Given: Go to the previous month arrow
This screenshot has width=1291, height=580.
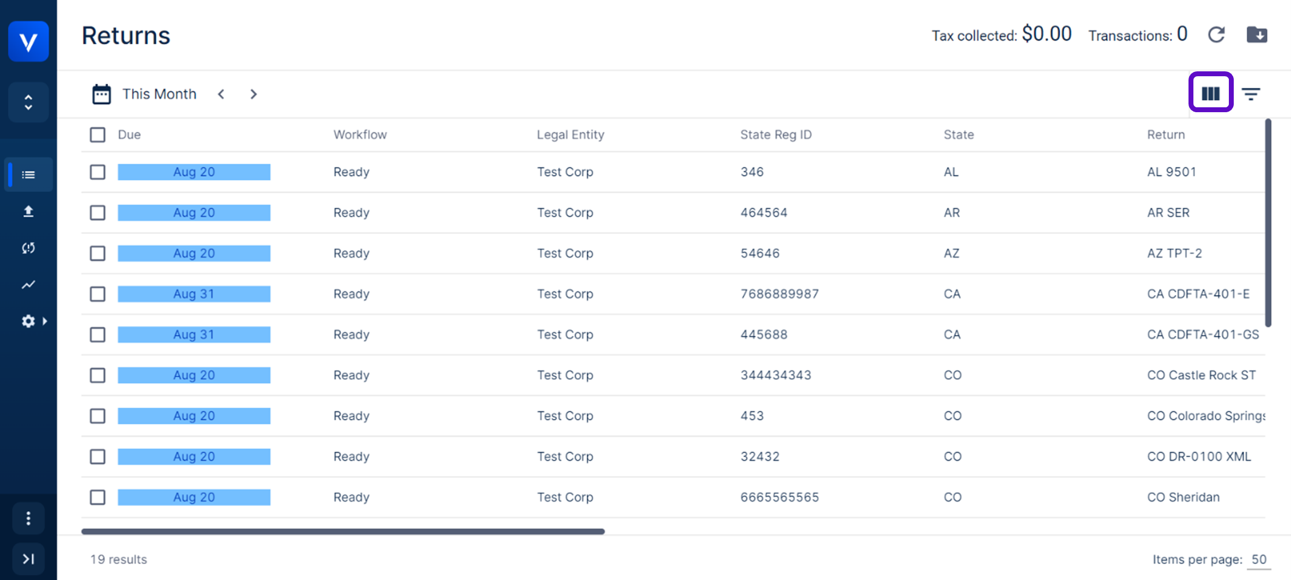Looking at the screenshot, I should click(x=221, y=94).
